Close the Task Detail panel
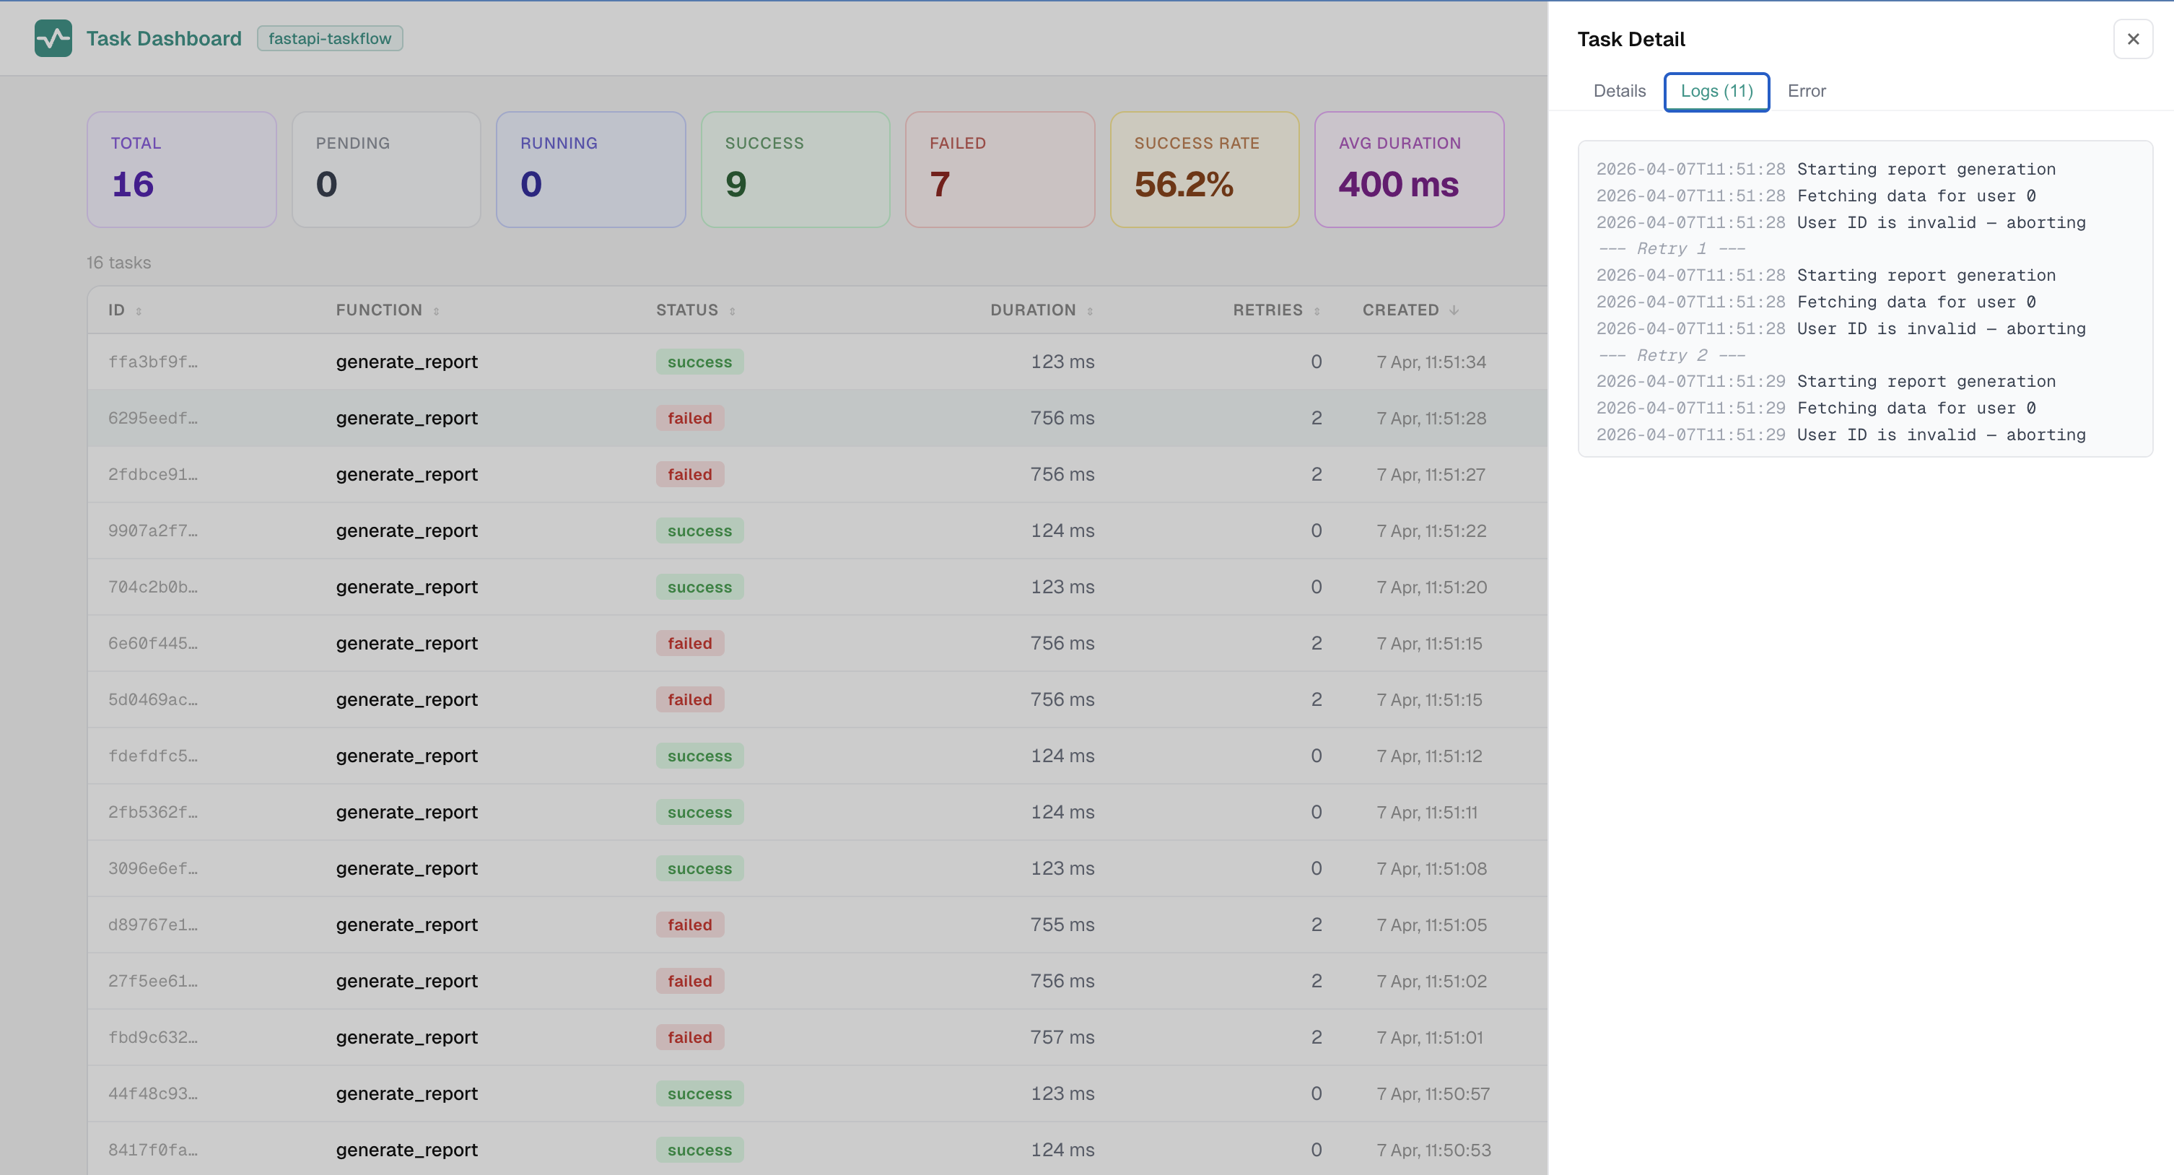Viewport: 2174px width, 1175px height. [2133, 39]
